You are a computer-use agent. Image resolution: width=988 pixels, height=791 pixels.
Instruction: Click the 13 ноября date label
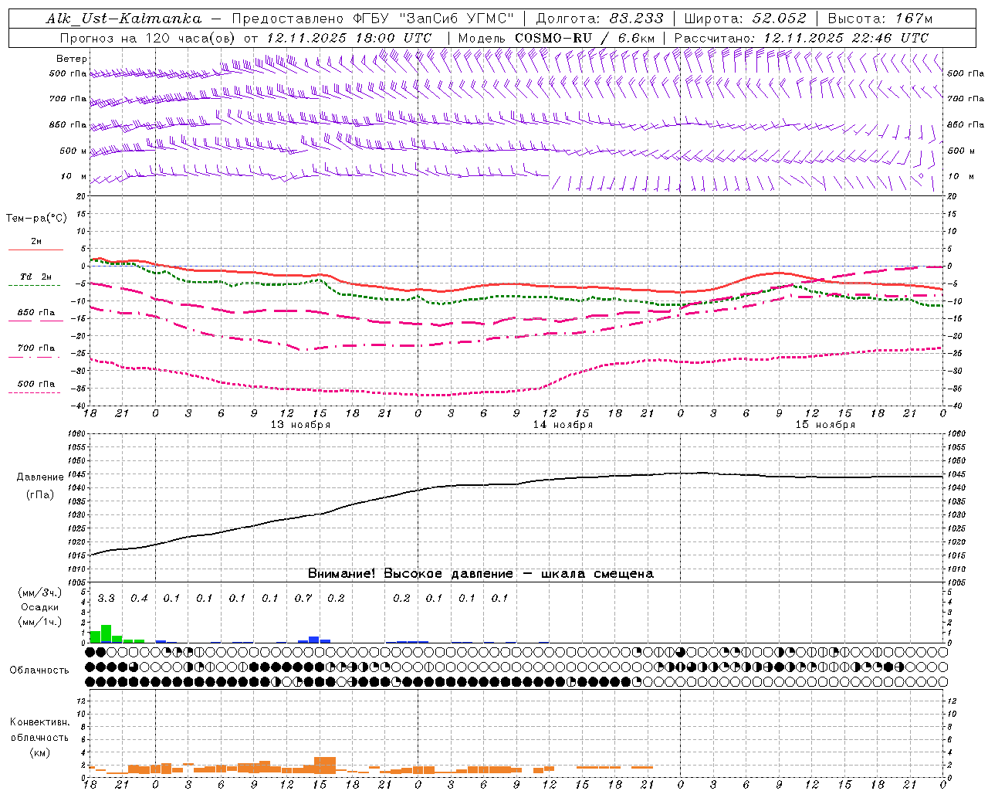coord(300,425)
